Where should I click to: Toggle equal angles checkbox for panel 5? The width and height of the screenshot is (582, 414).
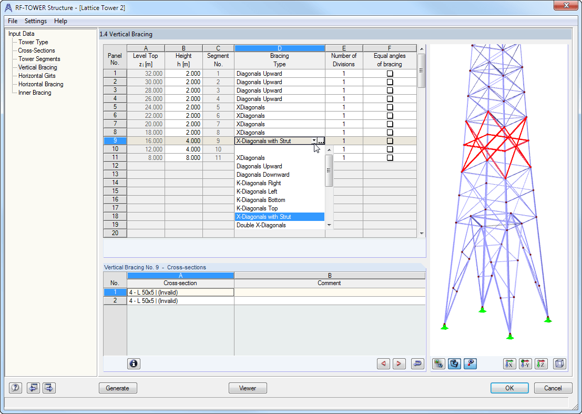click(x=390, y=107)
